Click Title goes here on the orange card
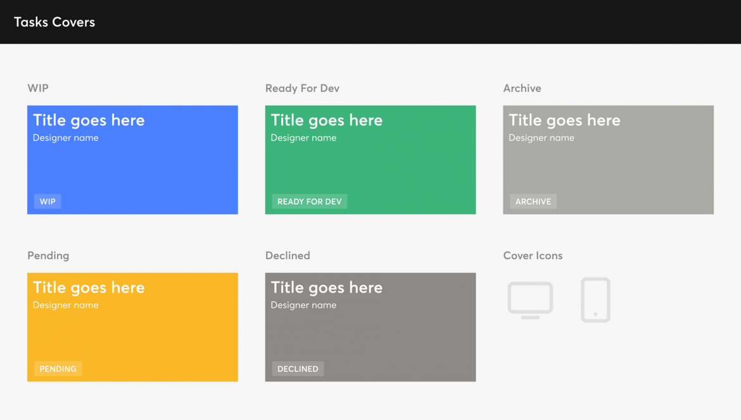Image resolution: width=741 pixels, height=420 pixels. pyautogui.click(x=89, y=287)
